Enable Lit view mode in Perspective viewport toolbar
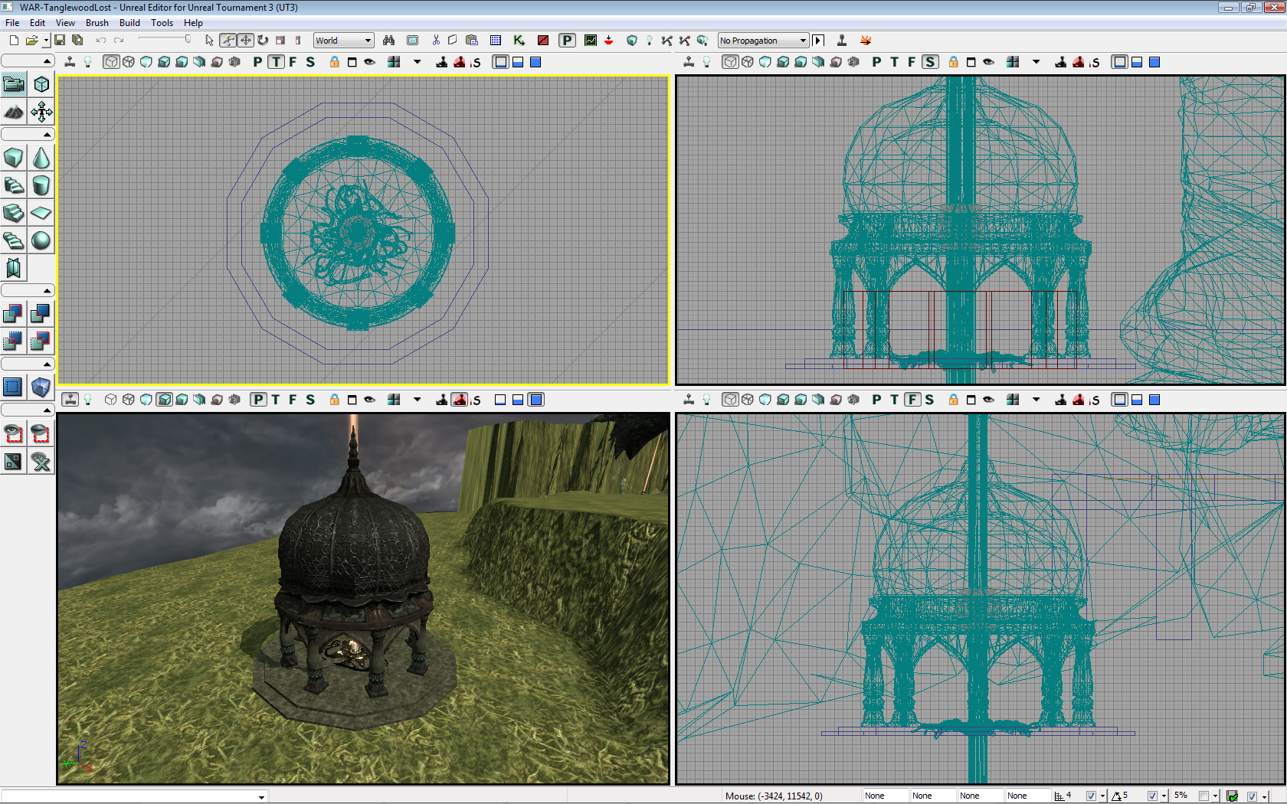Viewport: 1287px width, 804px height. tap(164, 400)
